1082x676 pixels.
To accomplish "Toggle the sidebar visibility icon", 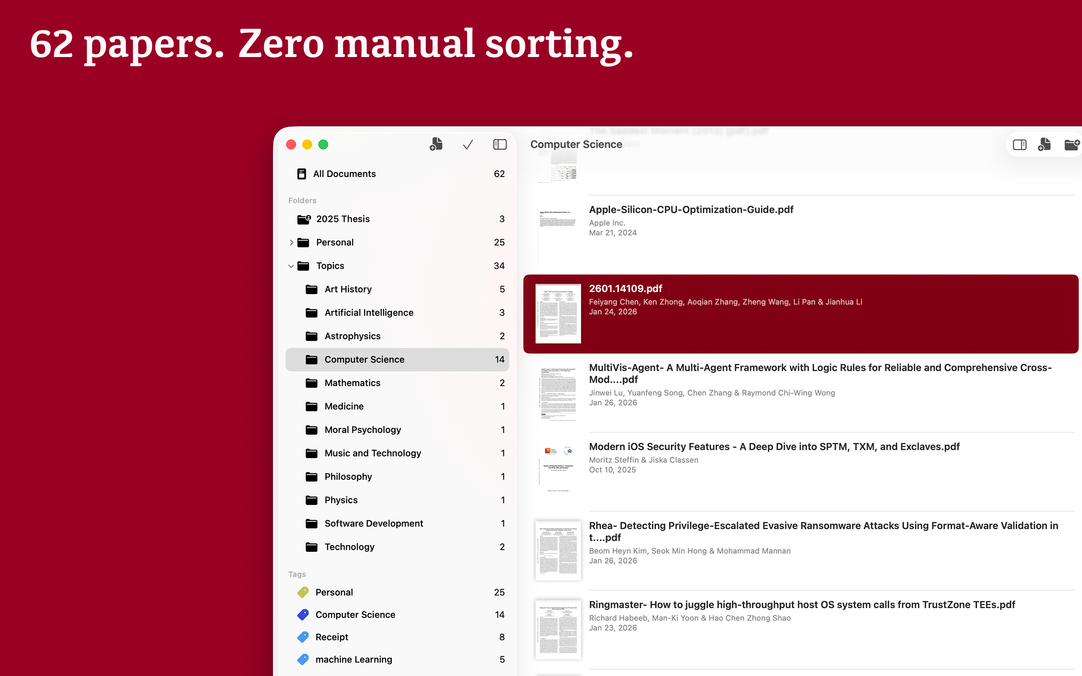I will pos(500,144).
